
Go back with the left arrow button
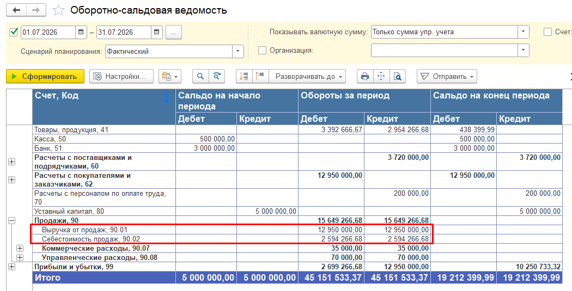(16, 10)
